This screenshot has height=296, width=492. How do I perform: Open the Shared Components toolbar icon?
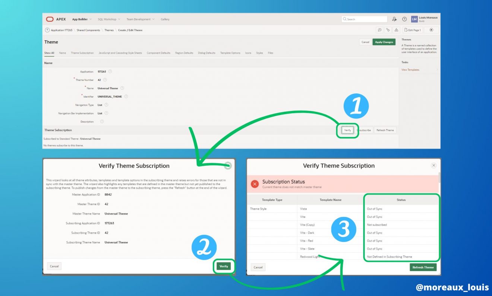(x=396, y=30)
